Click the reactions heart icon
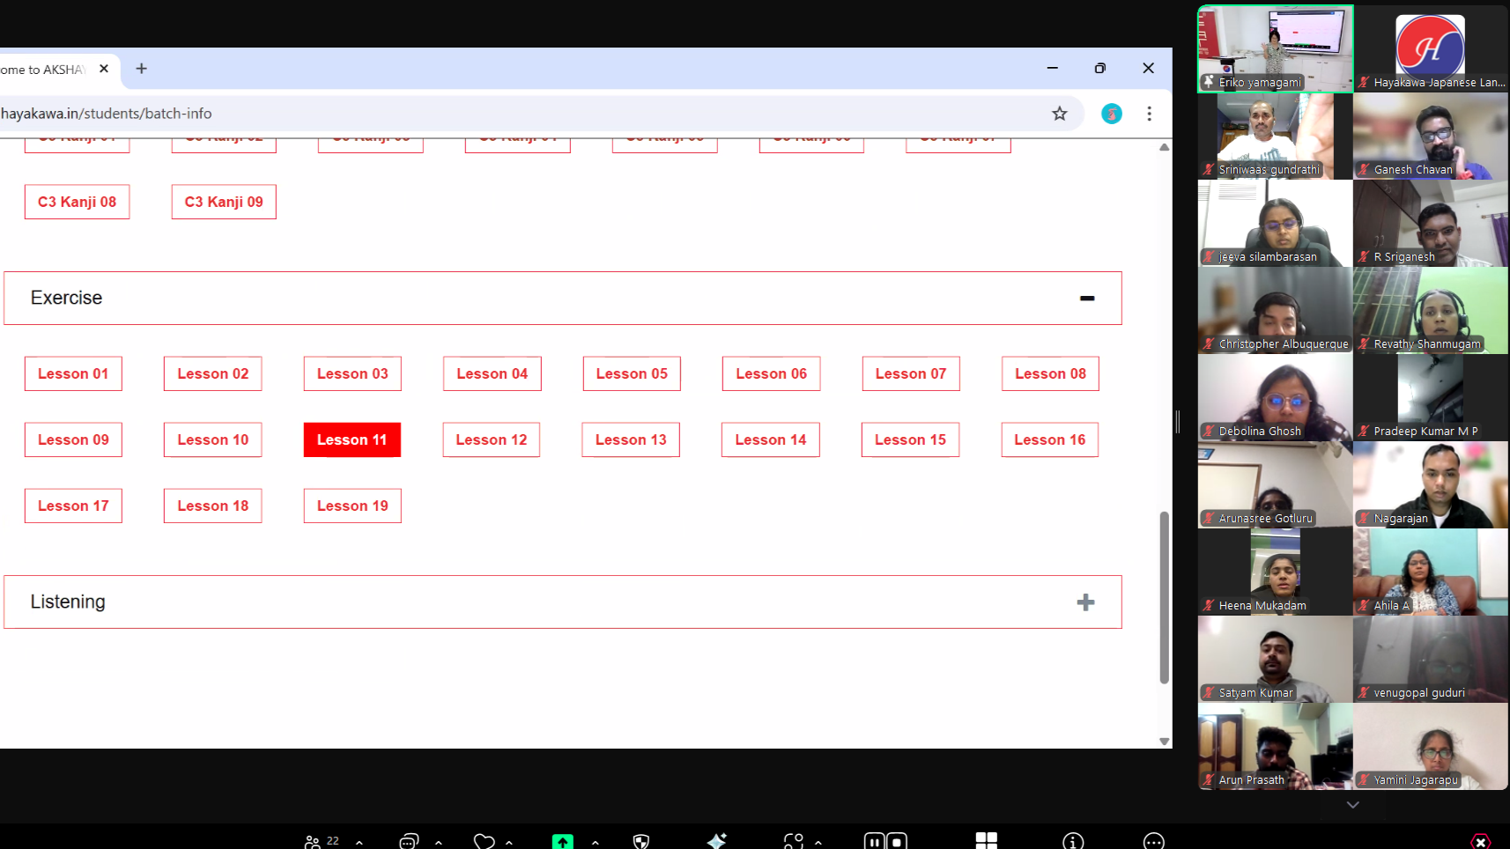This screenshot has width=1510, height=849. click(x=484, y=842)
